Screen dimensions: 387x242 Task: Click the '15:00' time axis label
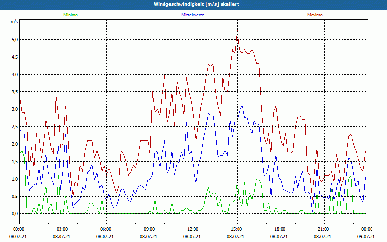click(x=237, y=229)
